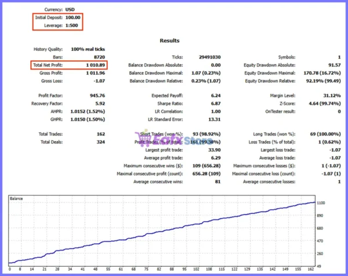Click the Currency USD value
The image size is (348, 276).
(70, 9)
